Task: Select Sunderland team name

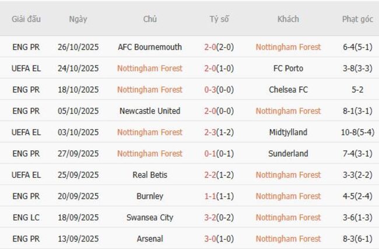Action: 288,154
